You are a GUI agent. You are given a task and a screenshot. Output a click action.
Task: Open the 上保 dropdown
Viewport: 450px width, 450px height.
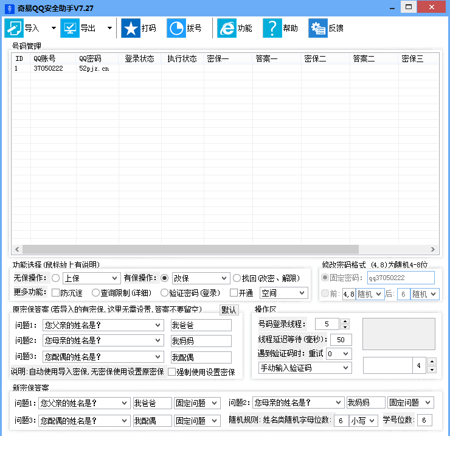pyautogui.click(x=92, y=278)
